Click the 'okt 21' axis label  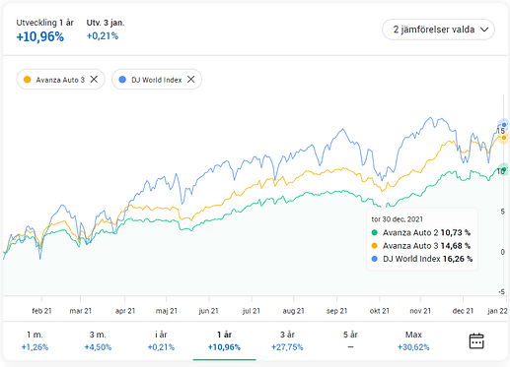click(380, 311)
